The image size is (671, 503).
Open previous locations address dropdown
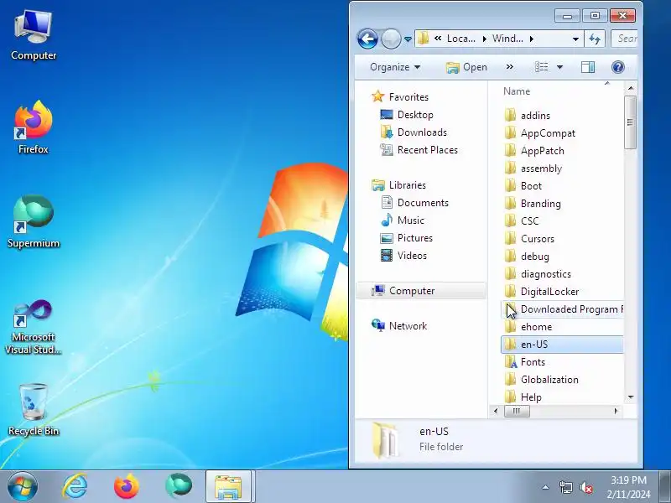tap(575, 39)
